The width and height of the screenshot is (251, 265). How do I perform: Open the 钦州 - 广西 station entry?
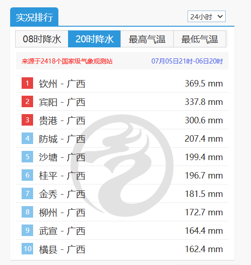click(62, 83)
